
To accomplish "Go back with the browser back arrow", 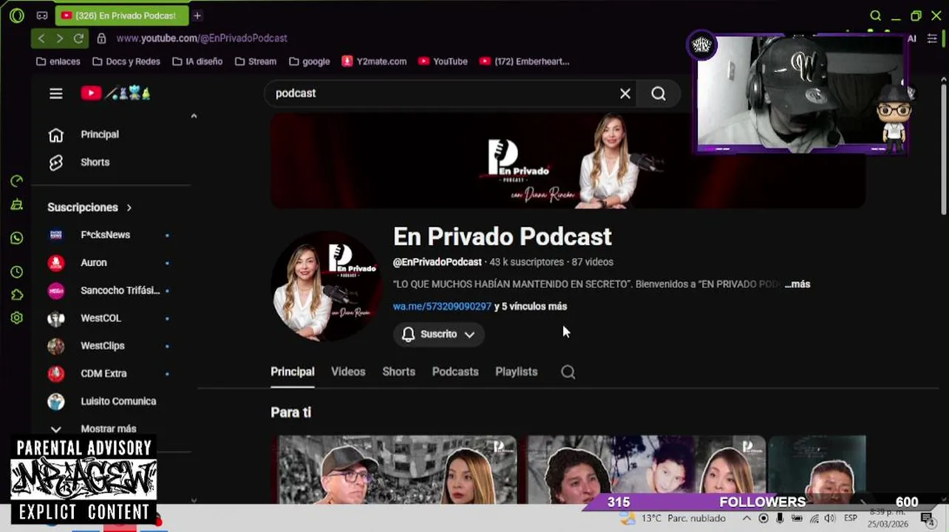I will (x=41, y=38).
